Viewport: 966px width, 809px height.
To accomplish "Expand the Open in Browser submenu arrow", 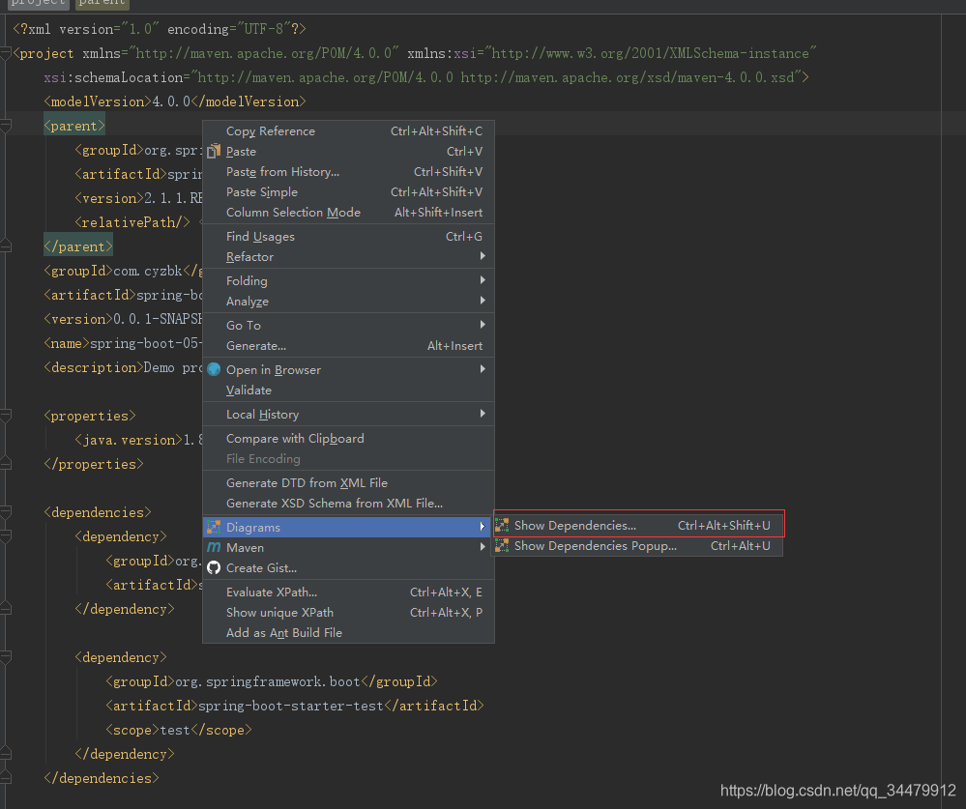I will point(483,369).
